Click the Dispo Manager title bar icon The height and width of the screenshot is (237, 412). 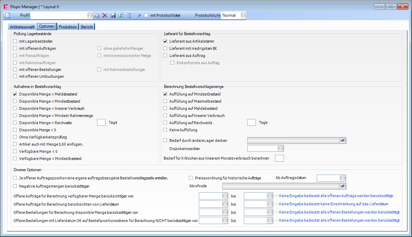[6, 6]
